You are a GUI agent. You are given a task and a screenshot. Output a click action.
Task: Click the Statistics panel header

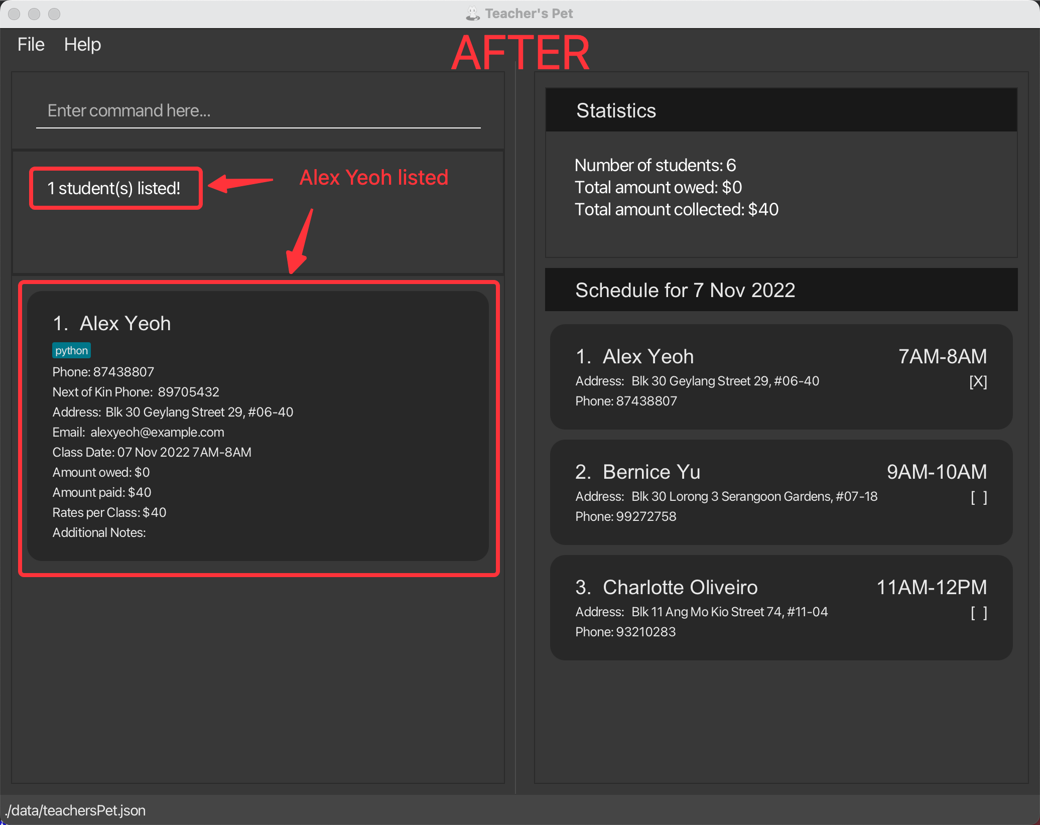tap(781, 110)
